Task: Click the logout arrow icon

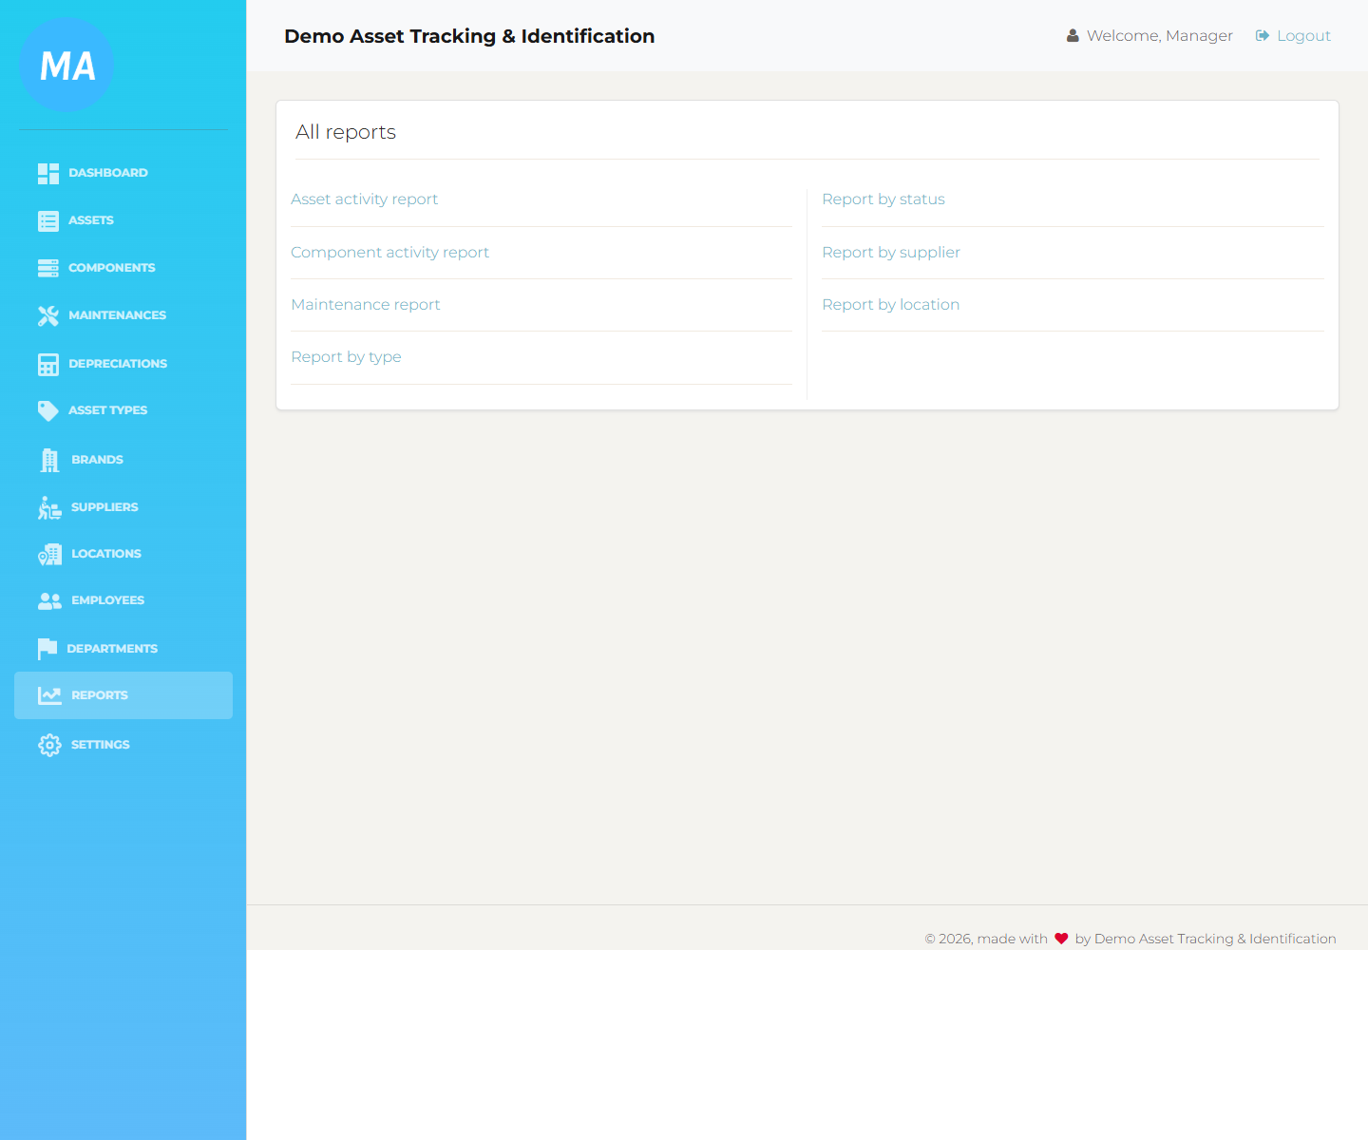Action: click(1263, 36)
